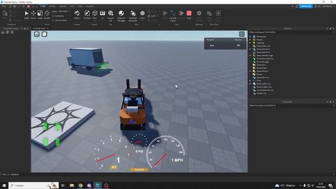This screenshot has height=189, width=336.
Task: Expand the TextChatService node
Action: coord(250,84)
